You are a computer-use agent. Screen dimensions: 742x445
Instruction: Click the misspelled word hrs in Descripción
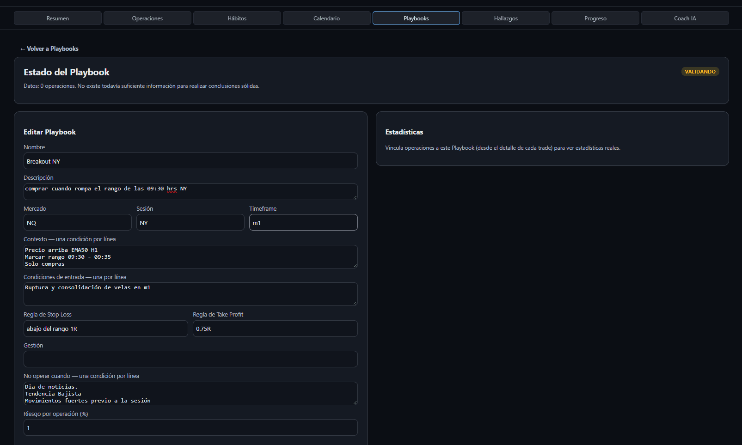172,189
